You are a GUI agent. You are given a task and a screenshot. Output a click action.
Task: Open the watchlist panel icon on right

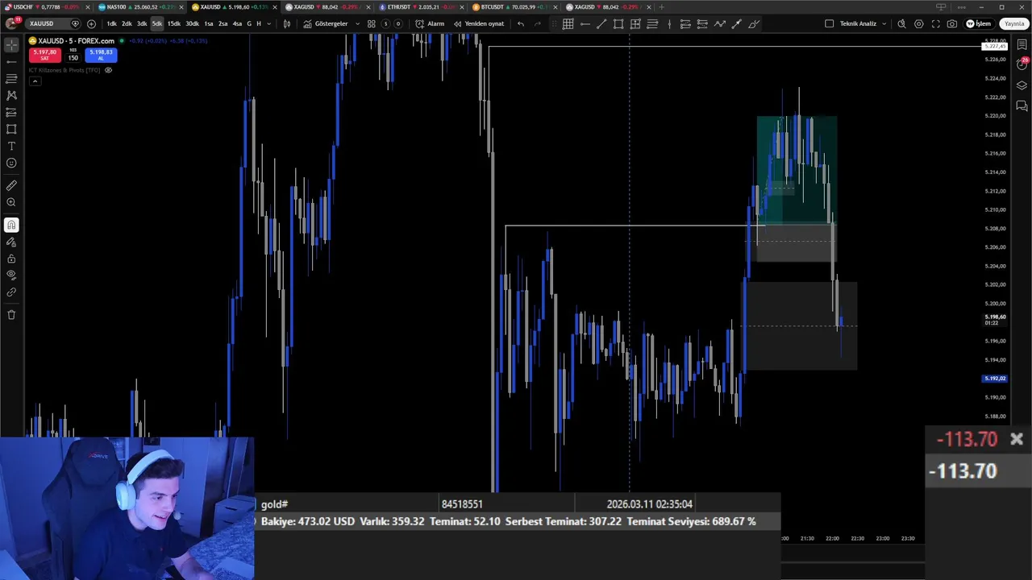[1022, 45]
